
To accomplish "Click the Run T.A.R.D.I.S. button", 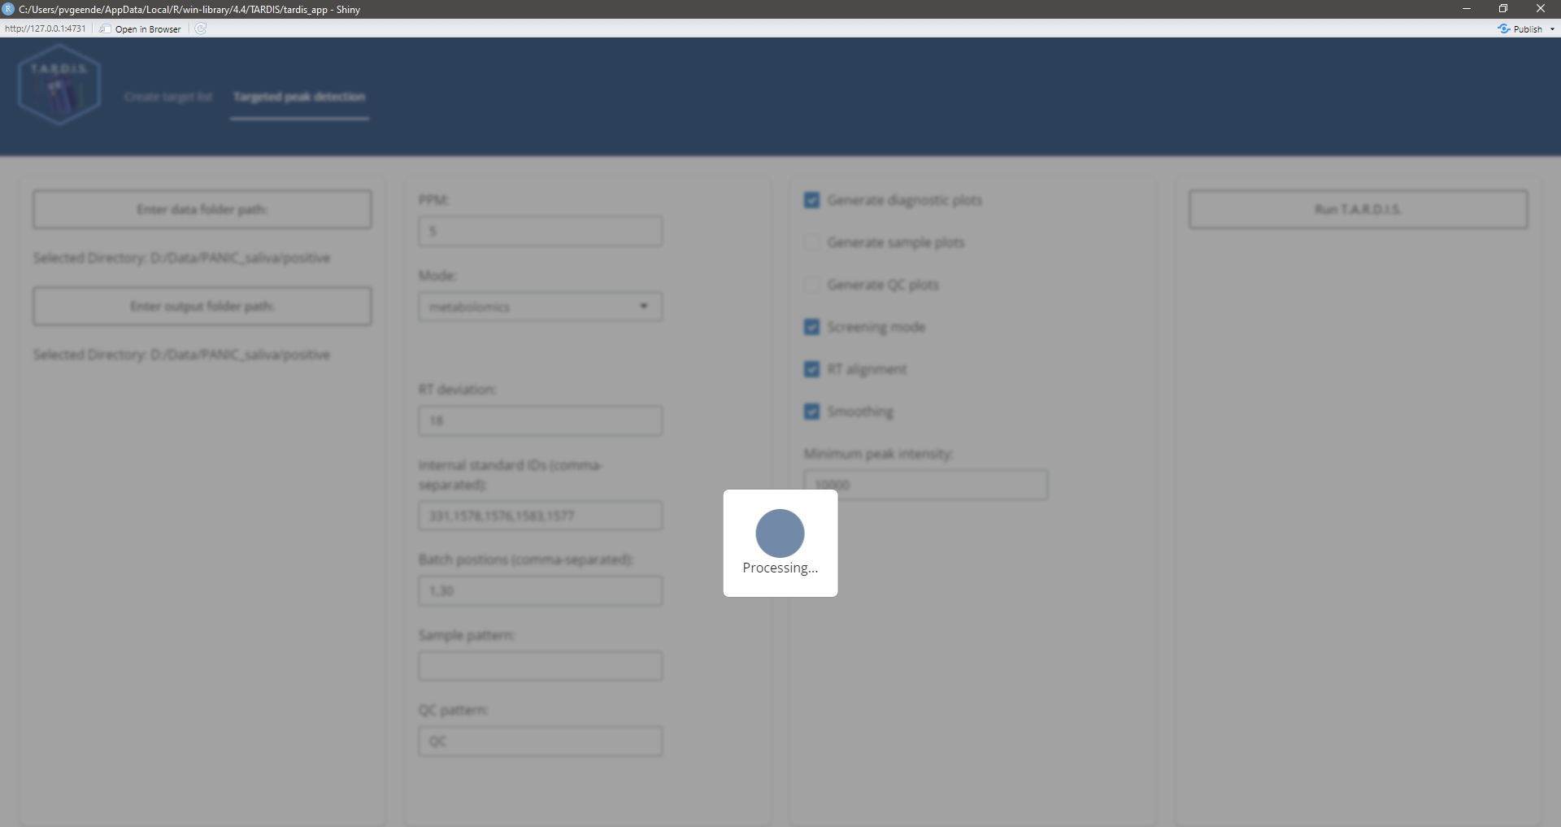I will click(1358, 210).
